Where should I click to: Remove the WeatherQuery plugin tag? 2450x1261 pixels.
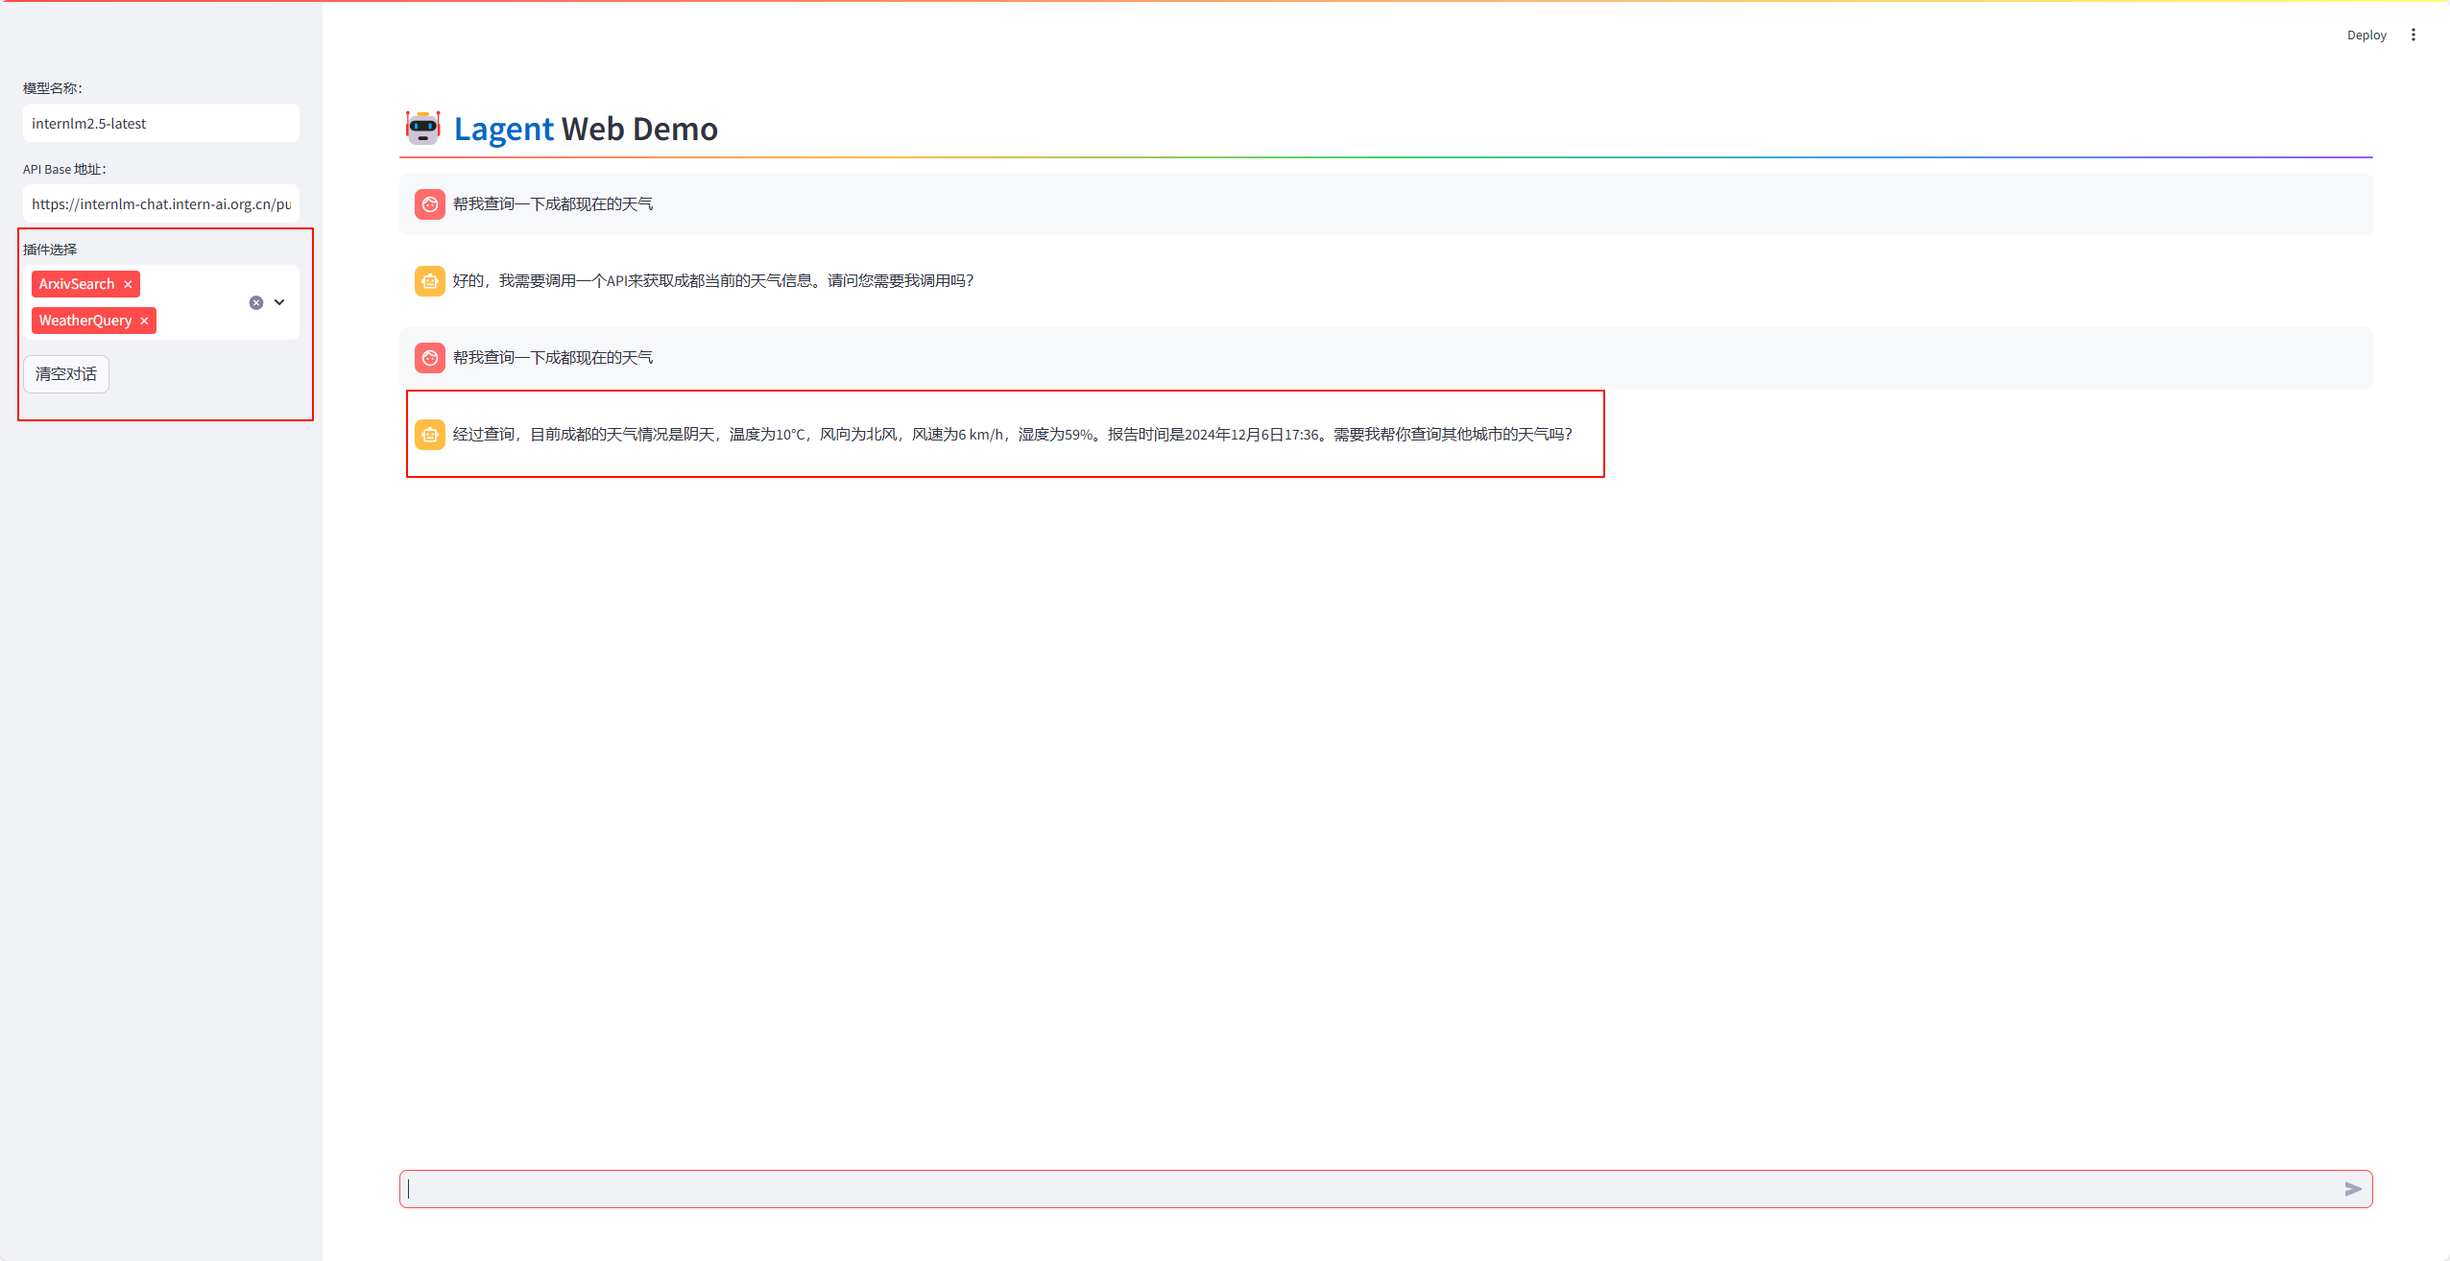pos(144,321)
